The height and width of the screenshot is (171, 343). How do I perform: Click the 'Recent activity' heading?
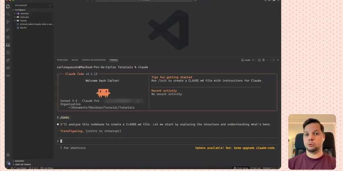click(x=164, y=91)
